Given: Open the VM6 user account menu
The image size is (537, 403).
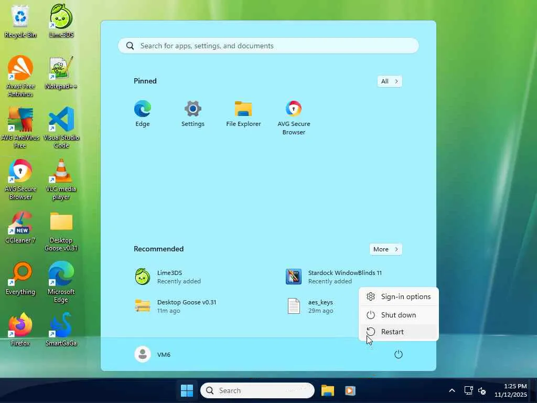Looking at the screenshot, I should coord(153,354).
